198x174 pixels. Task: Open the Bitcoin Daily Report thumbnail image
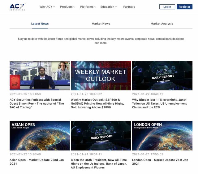[x=162, y=76]
